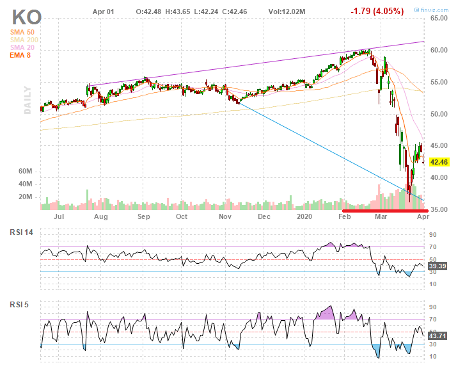The height and width of the screenshot is (372, 465).
Task: Click the SMA 20 legend label
Action: pyautogui.click(x=22, y=47)
